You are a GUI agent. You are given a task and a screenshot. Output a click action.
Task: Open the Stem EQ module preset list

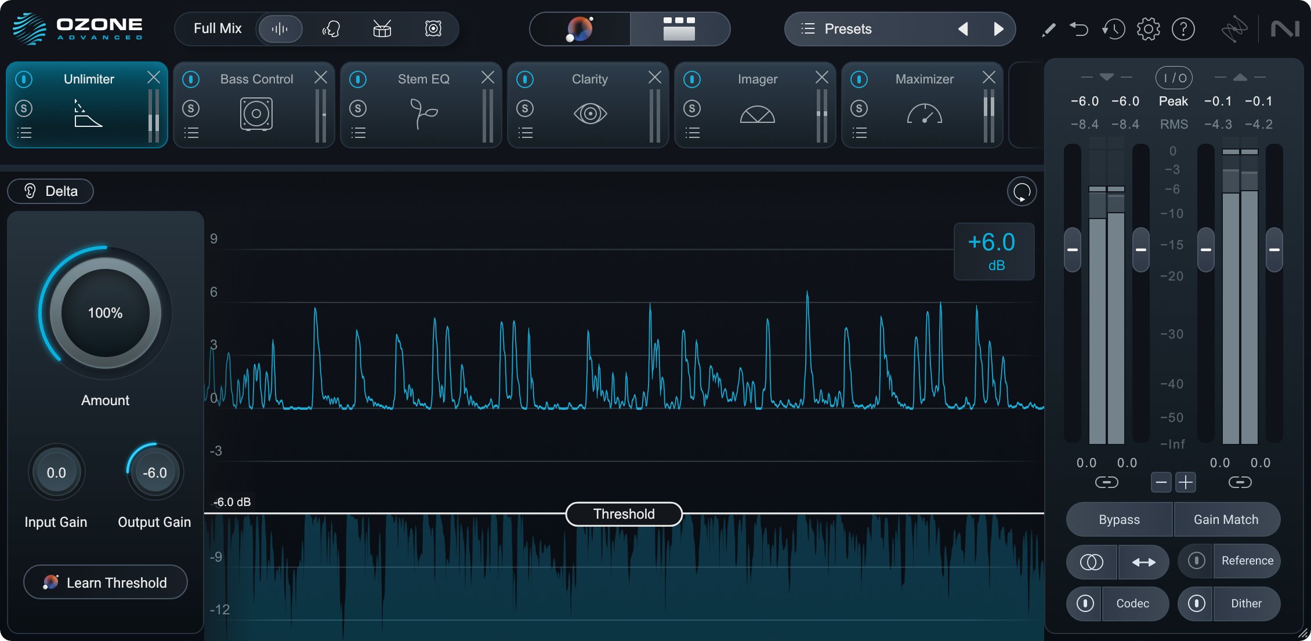358,133
